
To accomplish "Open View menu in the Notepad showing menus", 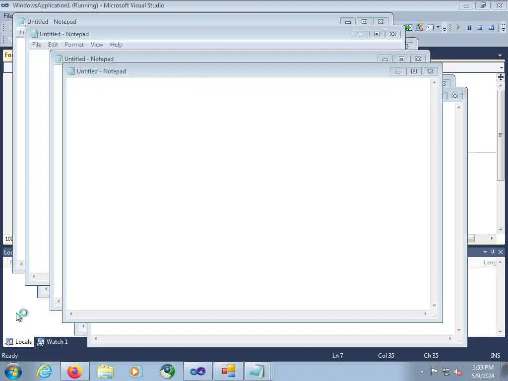I will click(97, 45).
